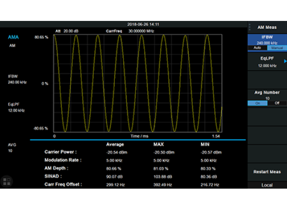Click the Average column header
Image resolution: width=287 pixels, height=209 pixels.
point(115,145)
